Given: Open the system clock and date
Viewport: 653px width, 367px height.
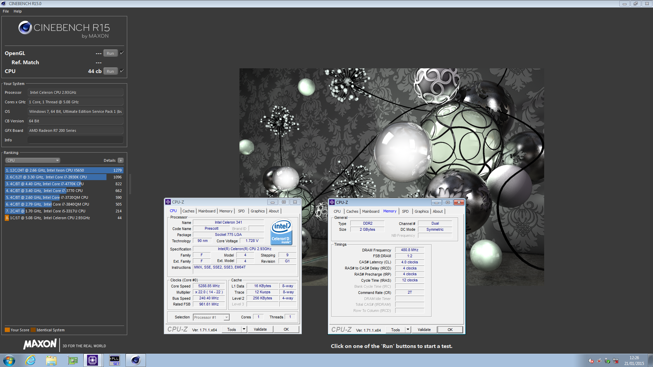Looking at the screenshot, I should click(634, 361).
